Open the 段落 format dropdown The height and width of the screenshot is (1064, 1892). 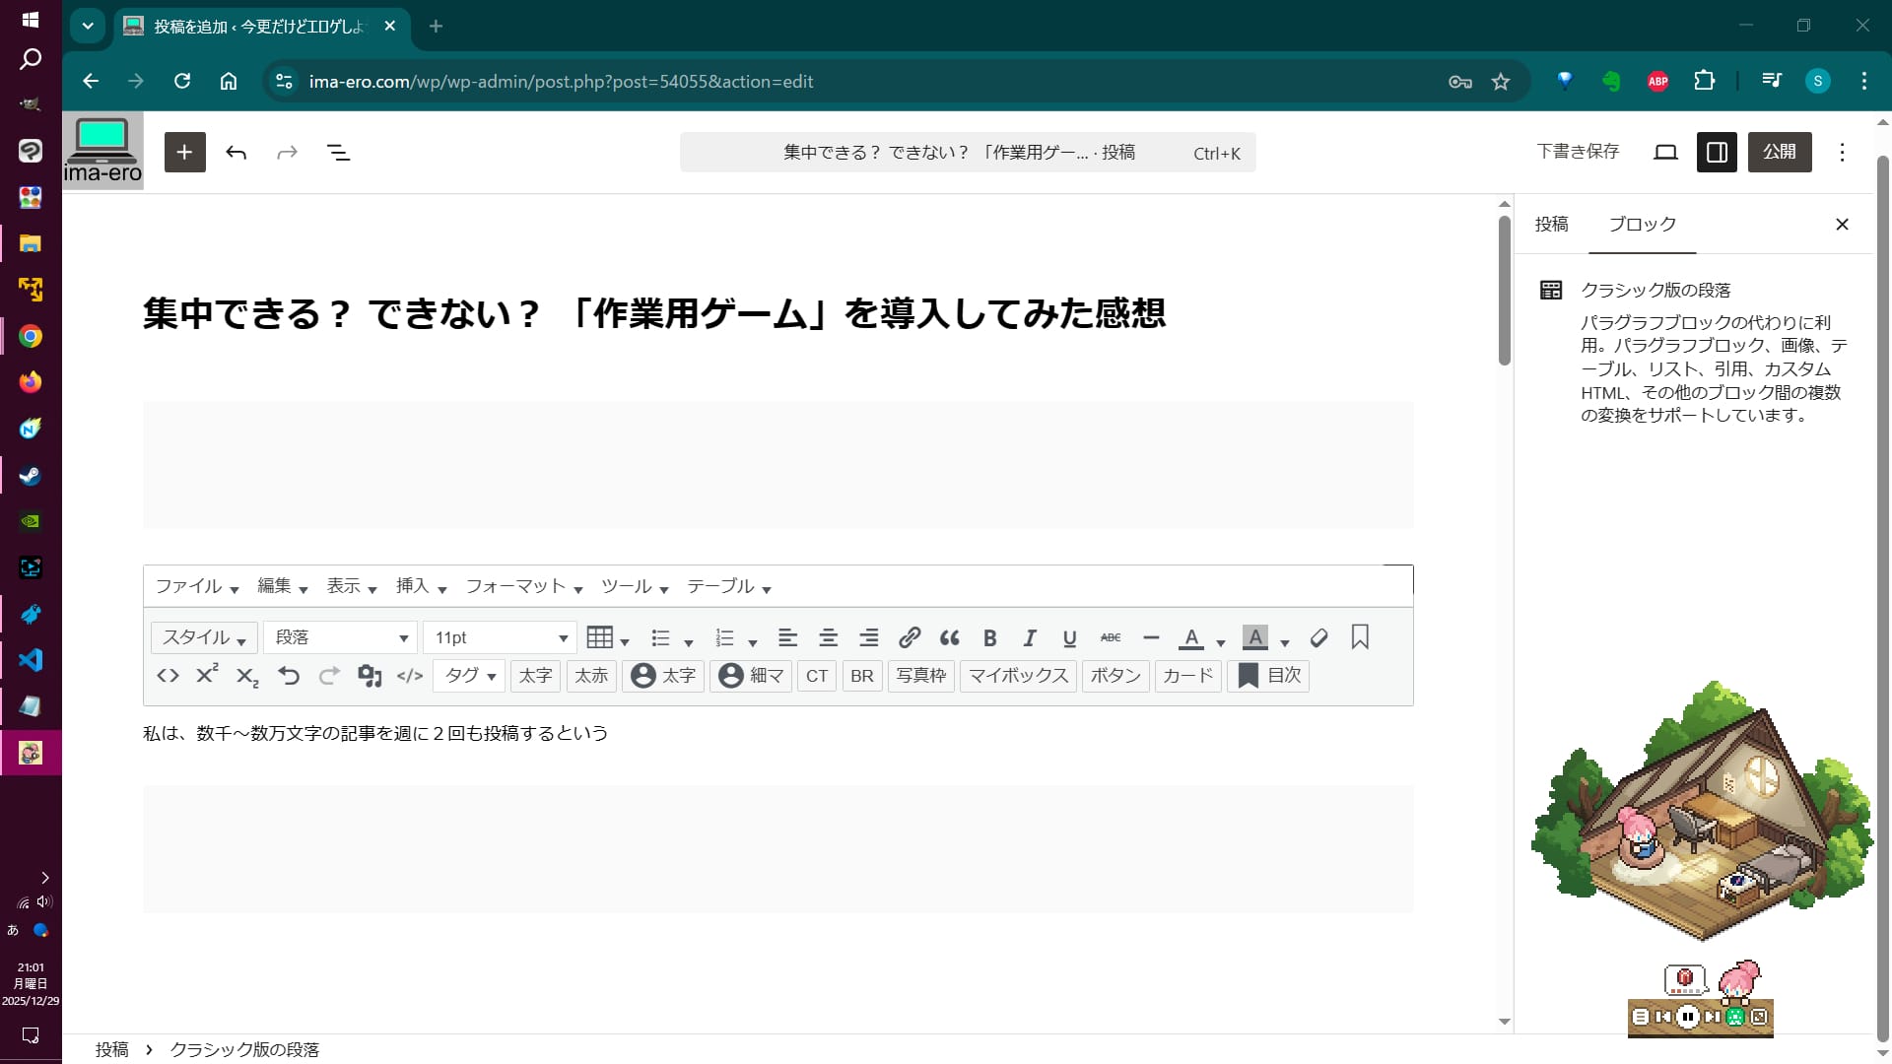(x=340, y=637)
